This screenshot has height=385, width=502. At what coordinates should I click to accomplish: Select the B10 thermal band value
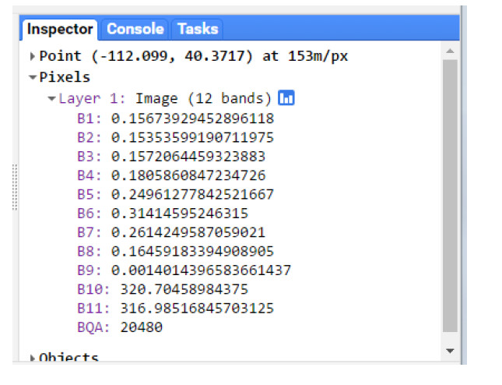pyautogui.click(x=184, y=288)
